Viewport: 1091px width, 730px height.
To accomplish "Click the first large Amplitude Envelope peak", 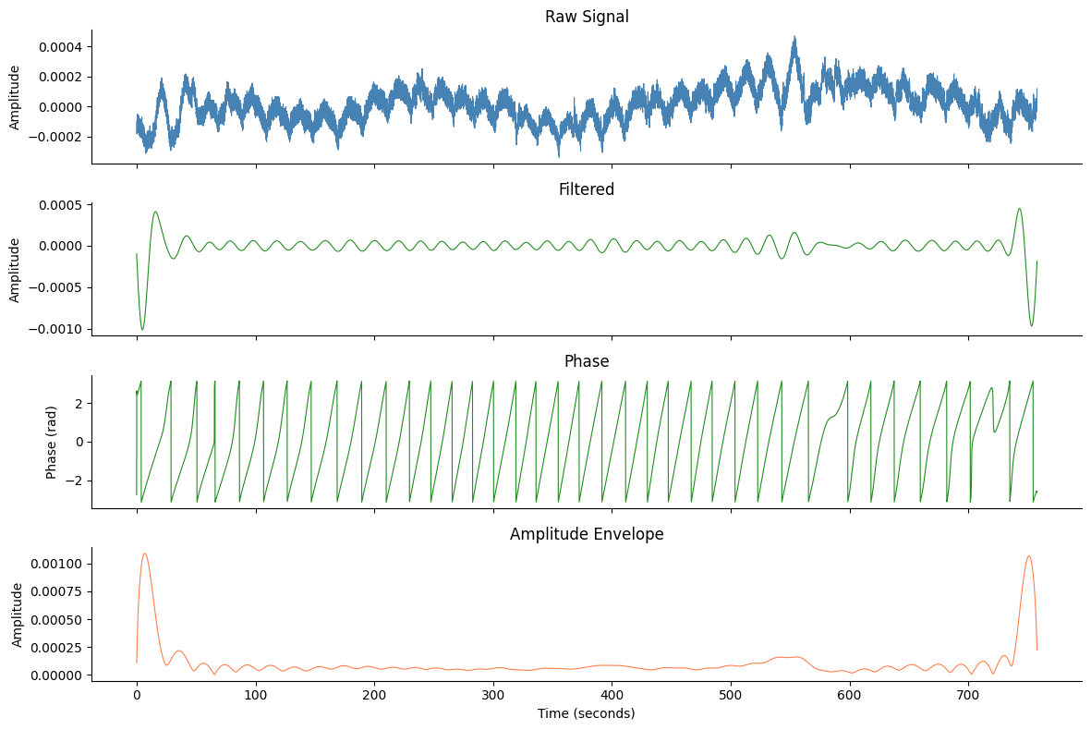I will pyautogui.click(x=145, y=554).
